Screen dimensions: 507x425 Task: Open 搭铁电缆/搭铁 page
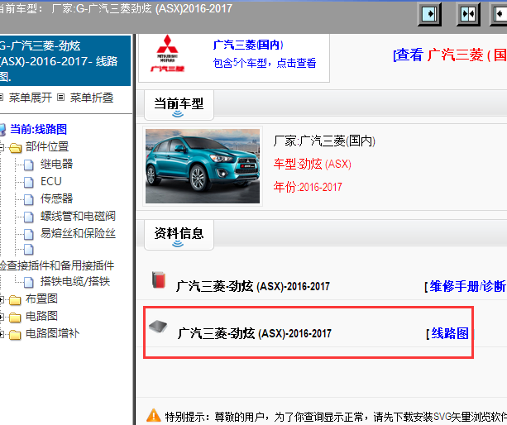(75, 281)
